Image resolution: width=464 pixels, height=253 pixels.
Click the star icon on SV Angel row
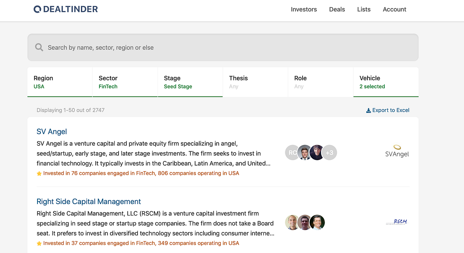pyautogui.click(x=39, y=174)
